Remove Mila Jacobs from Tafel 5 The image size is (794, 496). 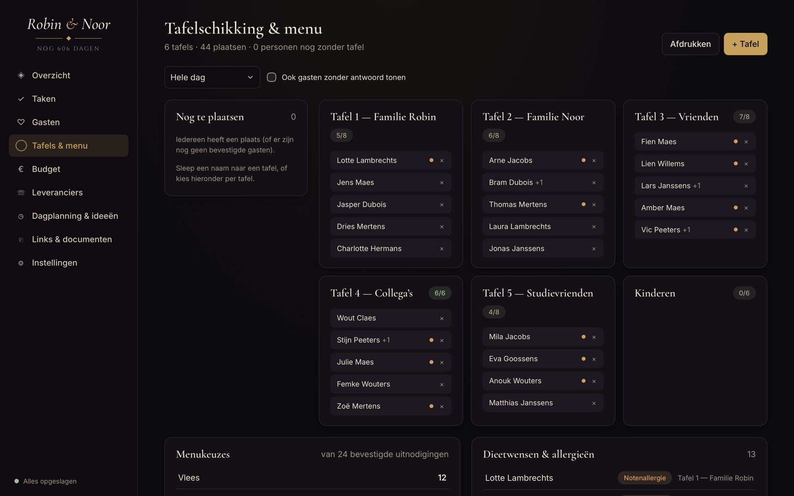(x=594, y=337)
